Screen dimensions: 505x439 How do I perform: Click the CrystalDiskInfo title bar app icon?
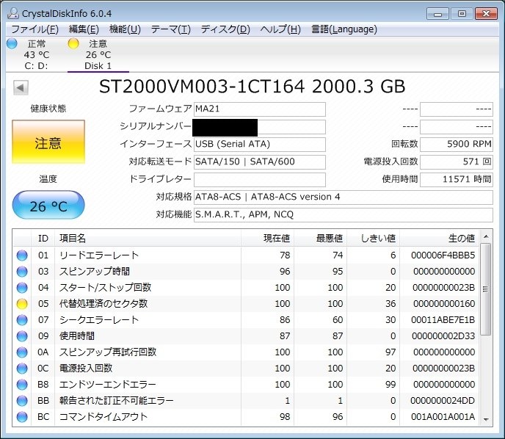(x=13, y=13)
